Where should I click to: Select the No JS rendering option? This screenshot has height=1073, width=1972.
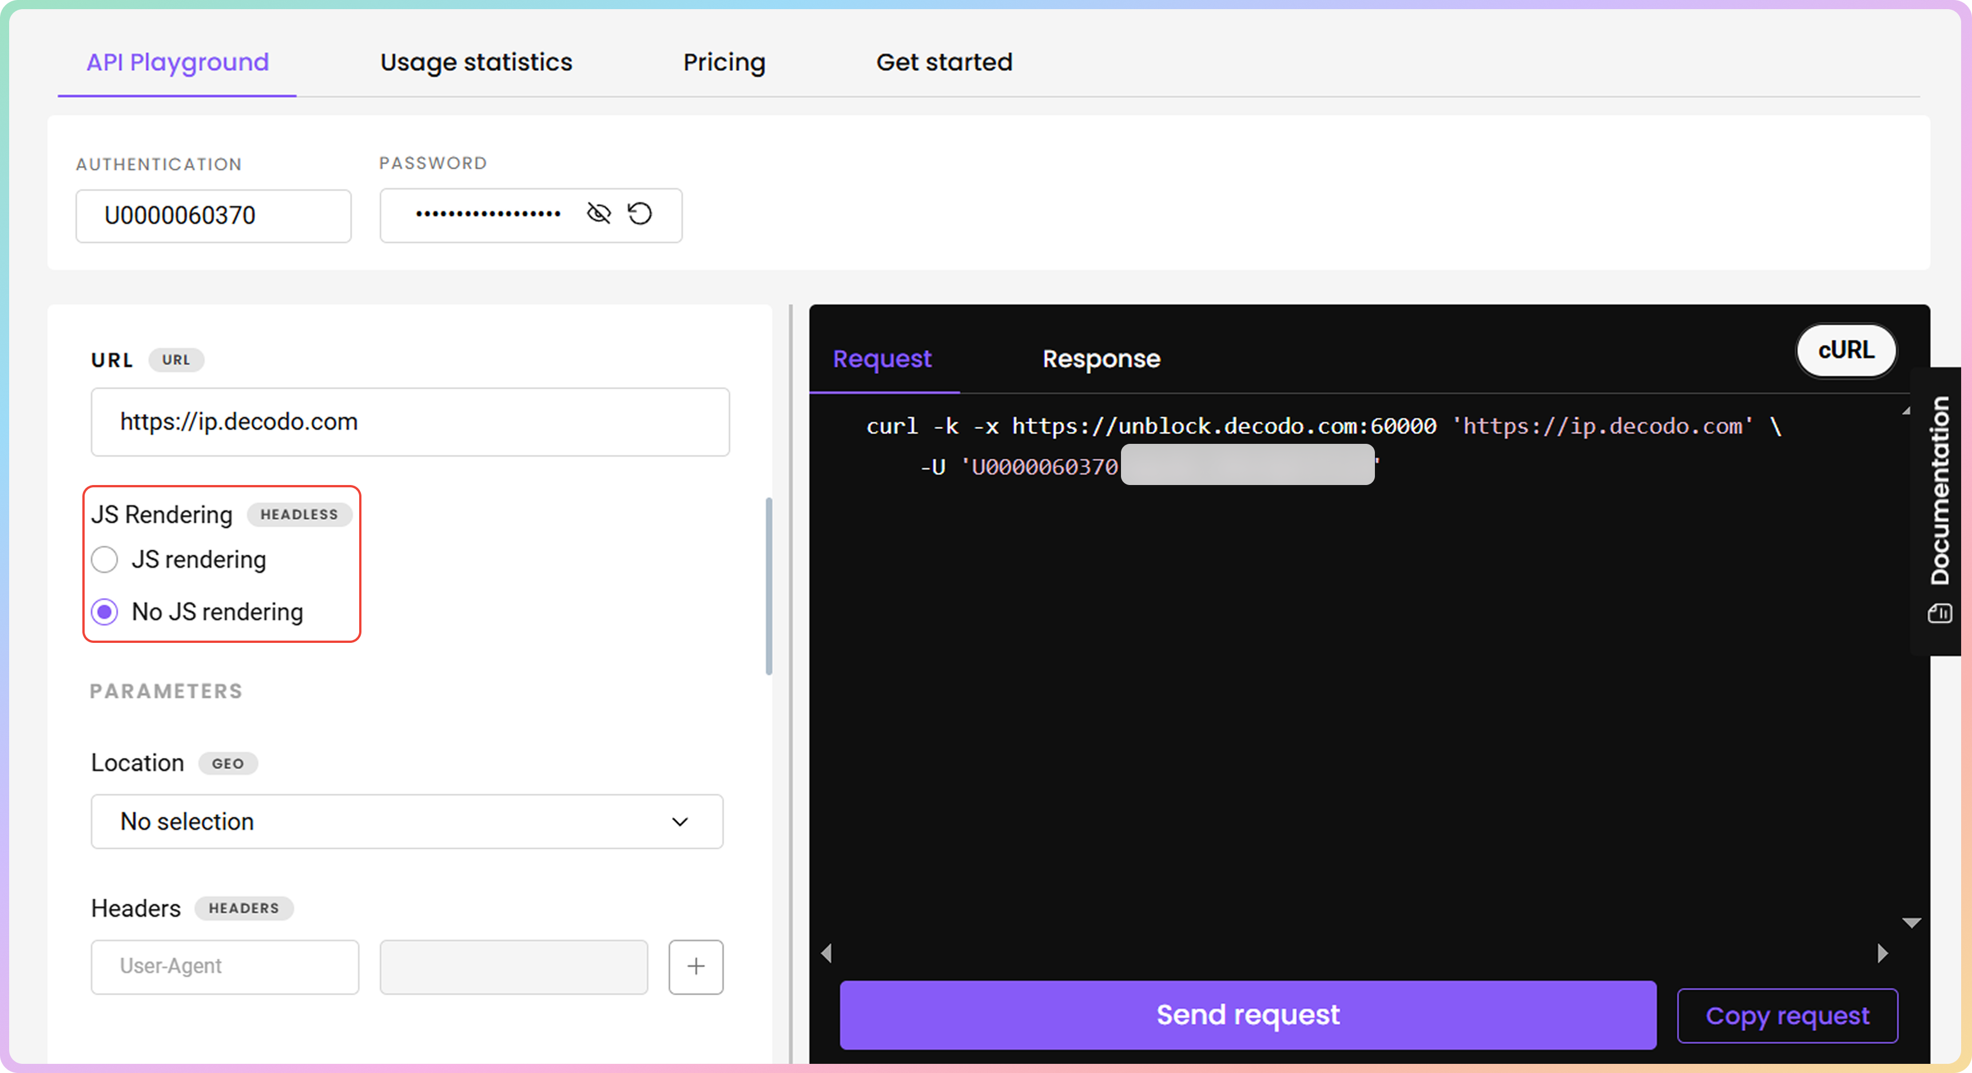coord(105,611)
